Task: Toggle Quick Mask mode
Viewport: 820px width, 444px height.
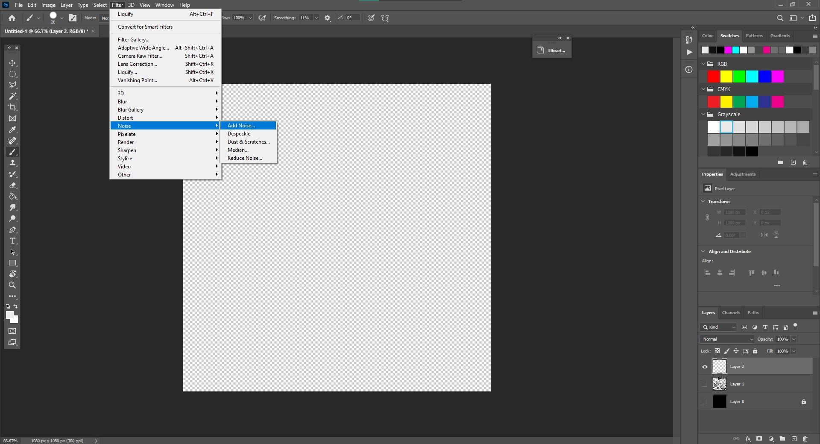Action: [12, 331]
